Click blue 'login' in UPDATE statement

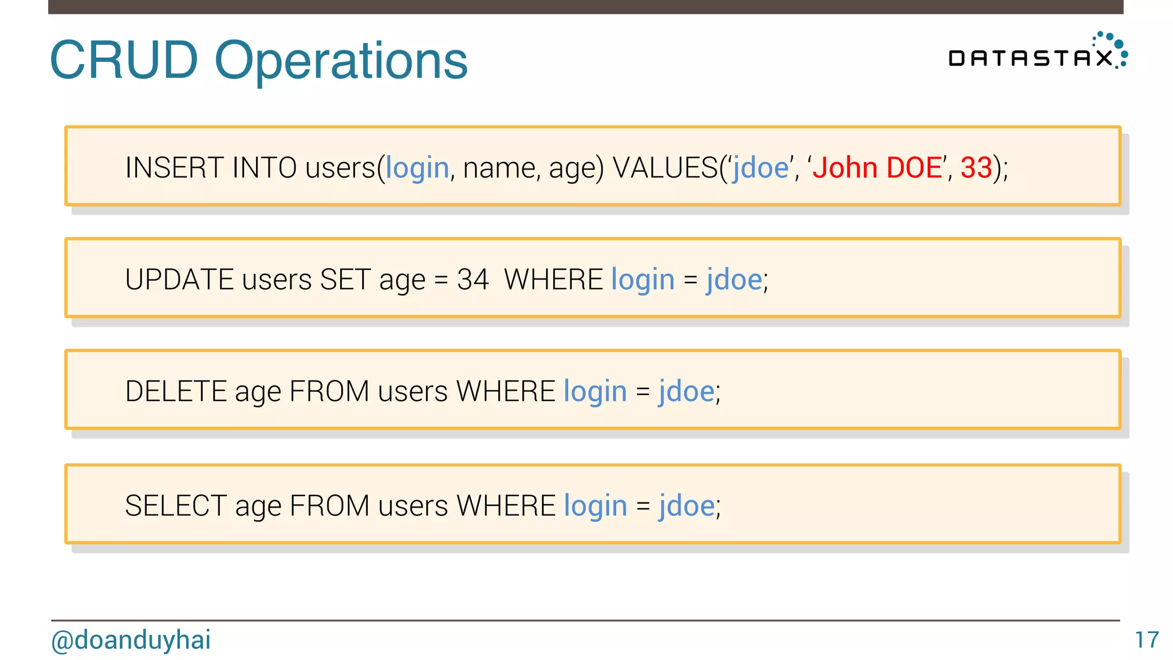(643, 280)
